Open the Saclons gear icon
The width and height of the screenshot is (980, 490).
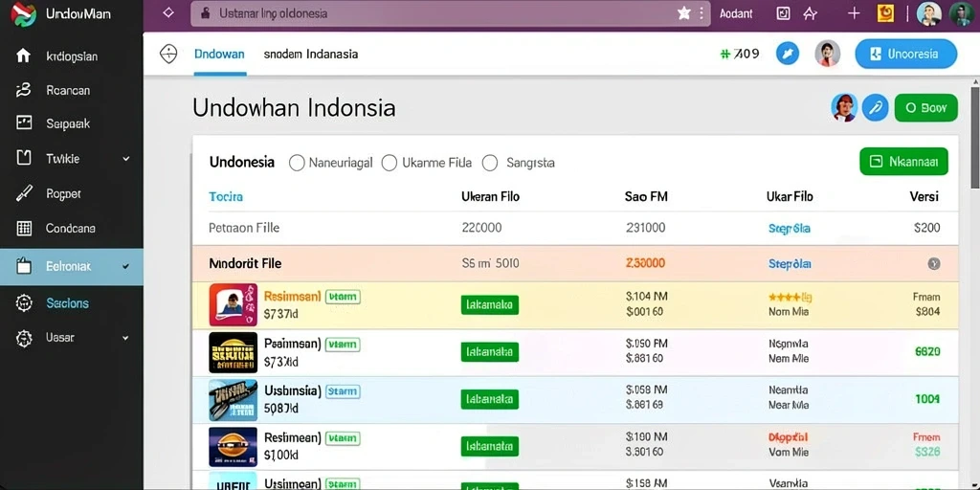[23, 303]
